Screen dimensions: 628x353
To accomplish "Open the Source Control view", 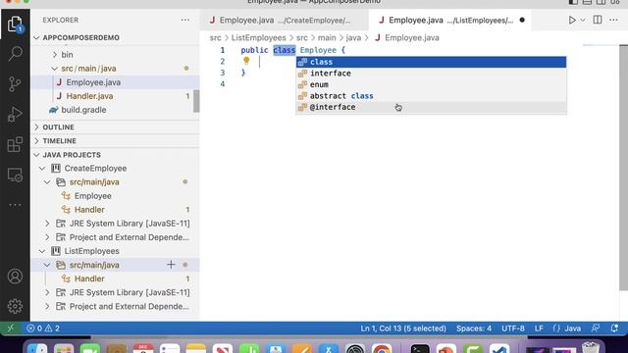I will 15,83.
